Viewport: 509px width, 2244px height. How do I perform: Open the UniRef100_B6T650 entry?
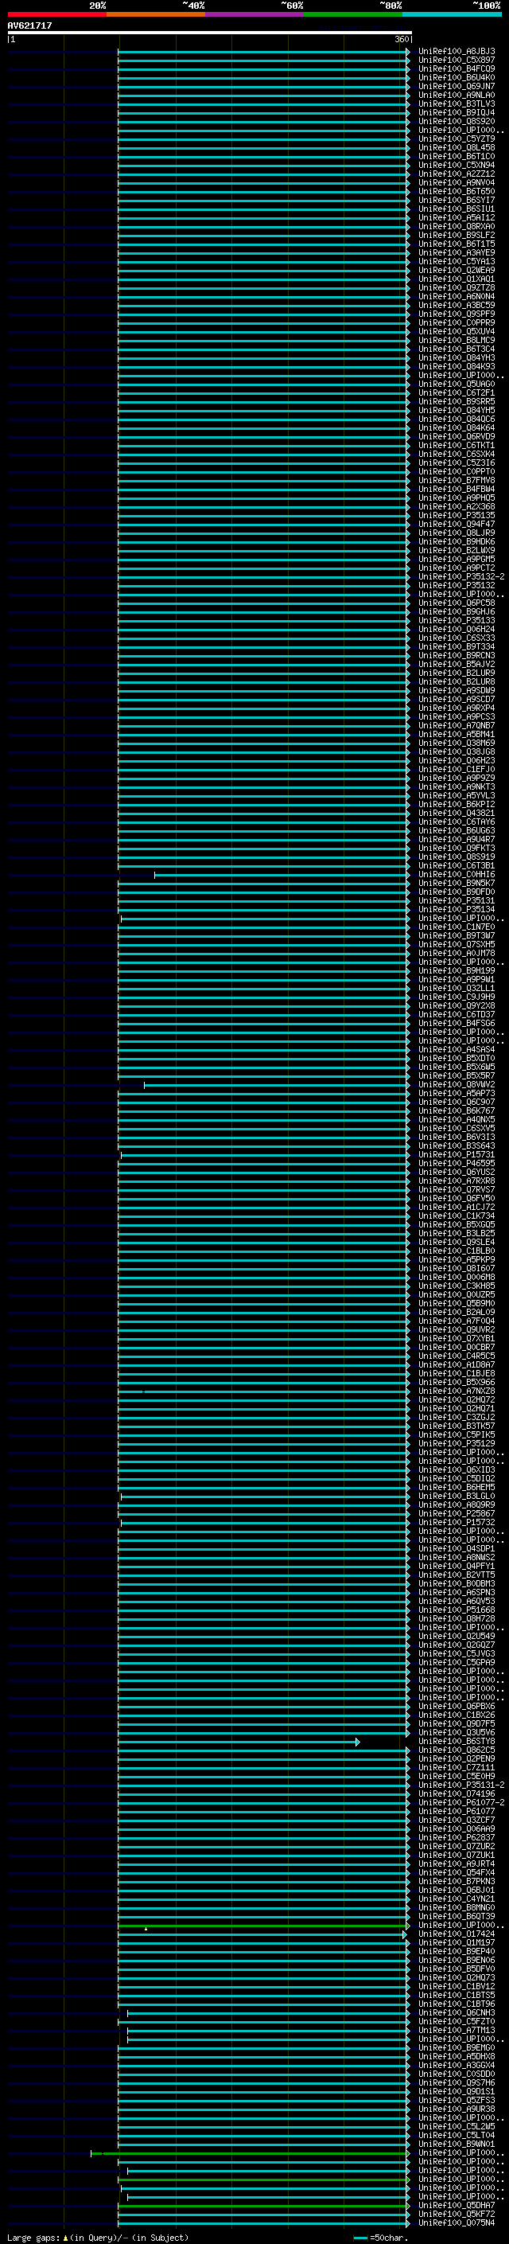click(457, 192)
